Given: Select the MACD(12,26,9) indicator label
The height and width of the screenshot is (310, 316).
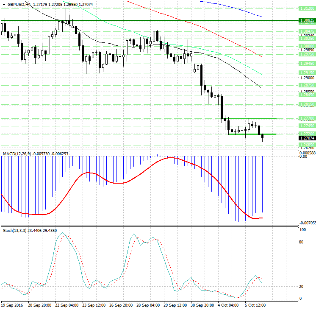Looking at the screenshot, I should [x=17, y=153].
